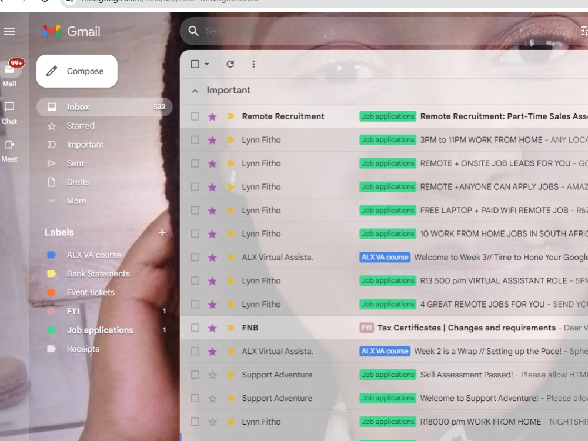Check the REMOTE +ANYONE CAN APPLY email
The height and width of the screenshot is (441, 588).
[x=195, y=187]
